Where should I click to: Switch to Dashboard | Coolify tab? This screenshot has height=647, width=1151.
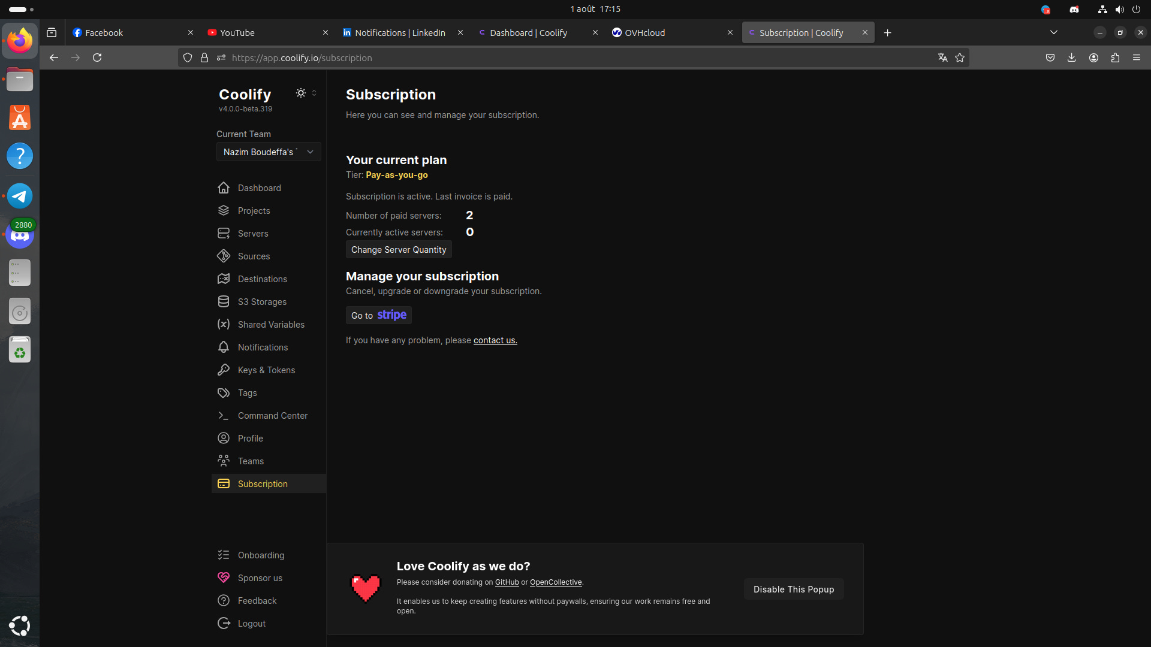coord(528,33)
